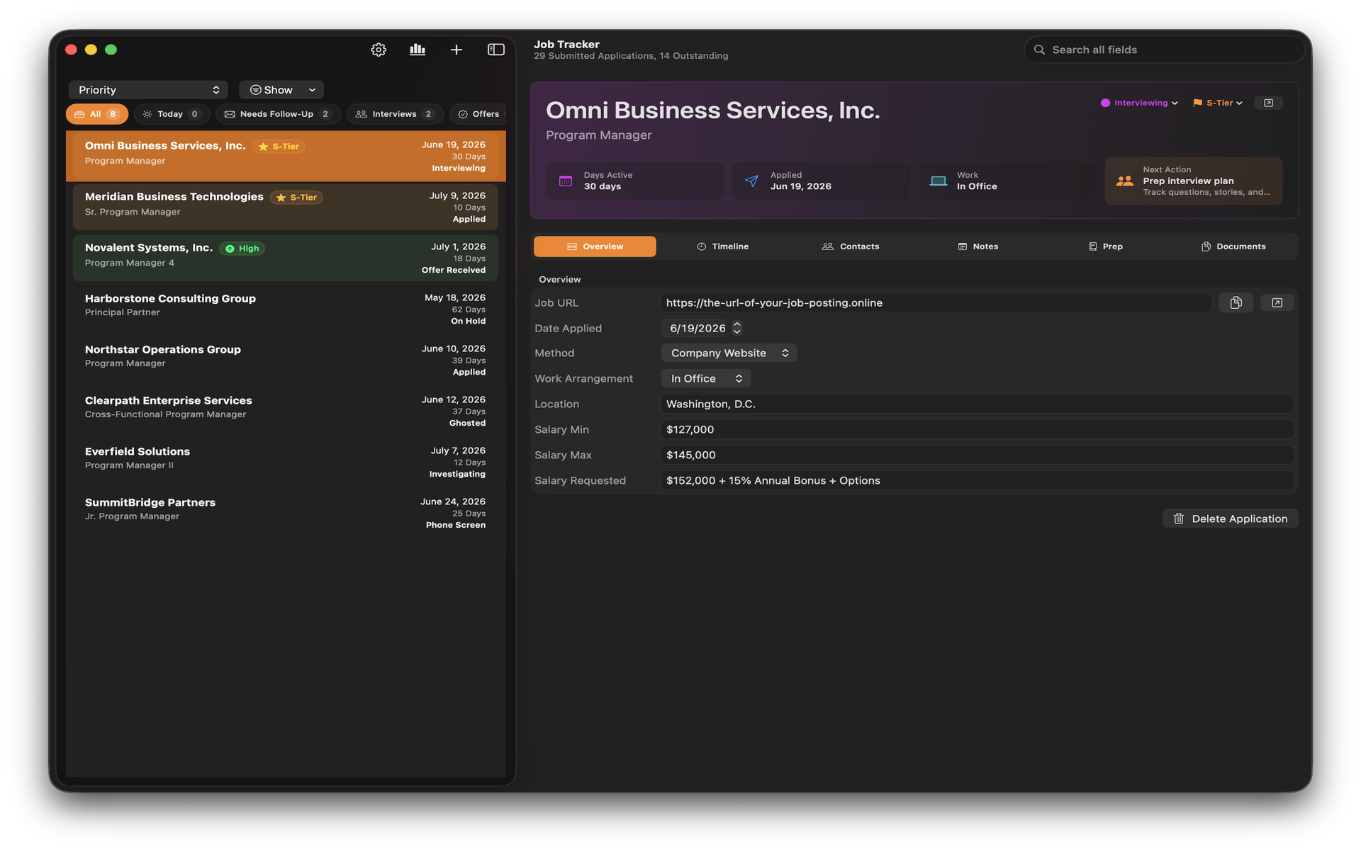Select the Omni Business Services, Inc. application row

(286, 156)
